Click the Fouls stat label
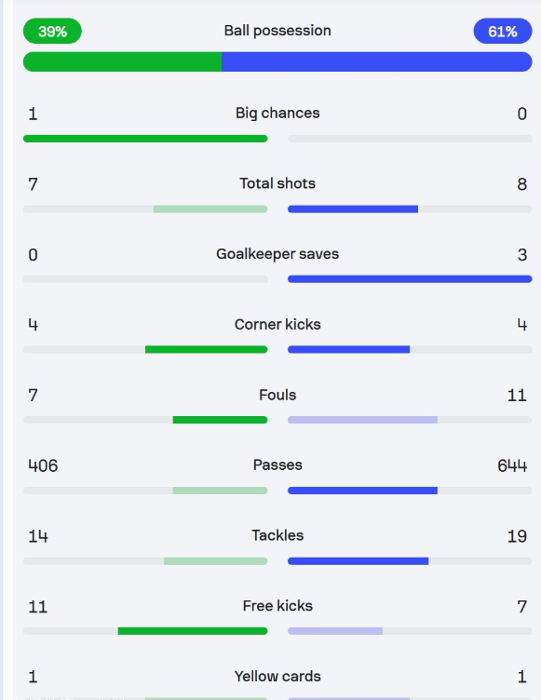 click(x=277, y=395)
